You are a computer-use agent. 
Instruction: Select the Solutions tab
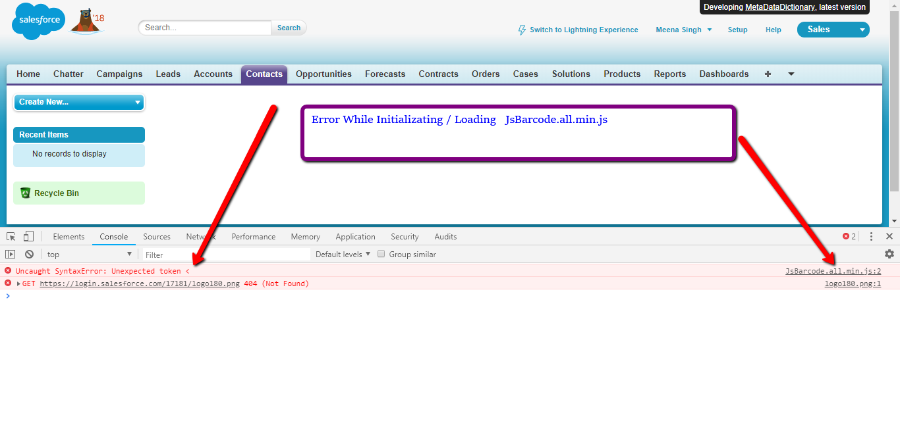pyautogui.click(x=571, y=74)
